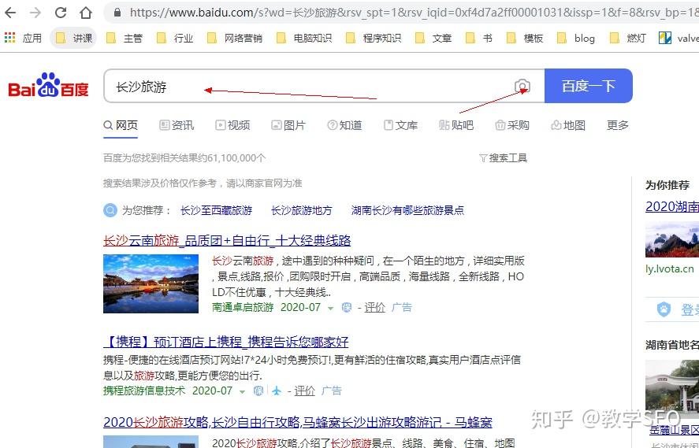Switch to the 资讯 tab

click(x=177, y=125)
